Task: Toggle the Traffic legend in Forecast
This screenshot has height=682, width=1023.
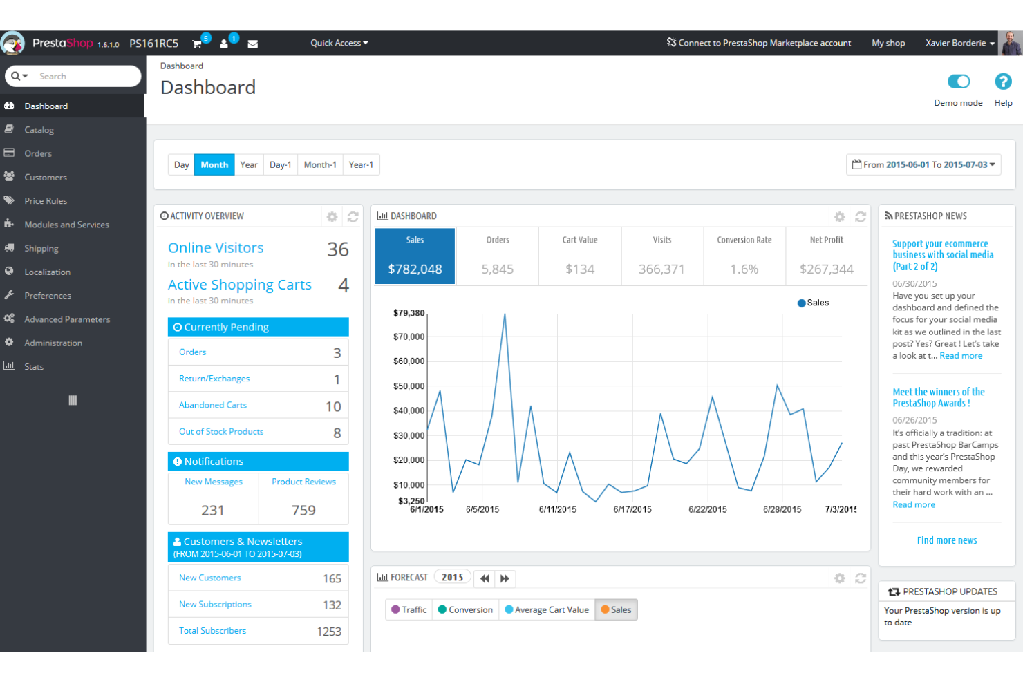Action: (x=408, y=609)
